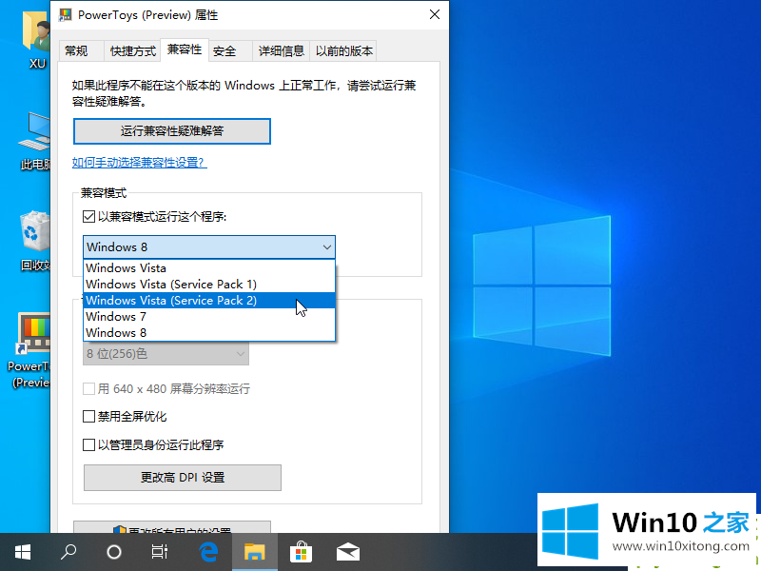Image resolution: width=761 pixels, height=571 pixels.
Task: Open taskbar search magnifier icon
Action: click(x=68, y=552)
